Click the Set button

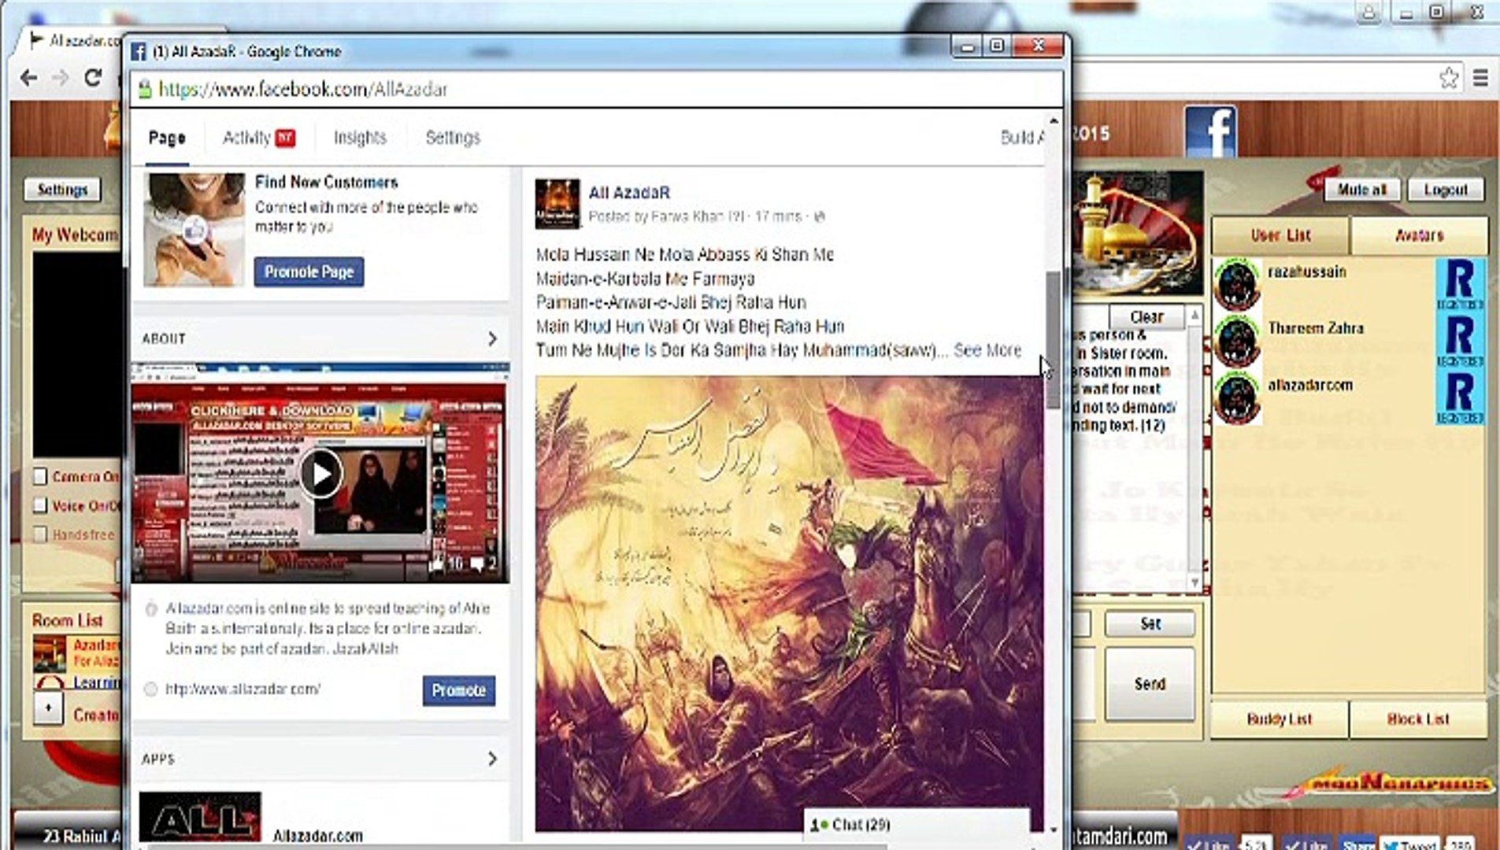[x=1150, y=623]
